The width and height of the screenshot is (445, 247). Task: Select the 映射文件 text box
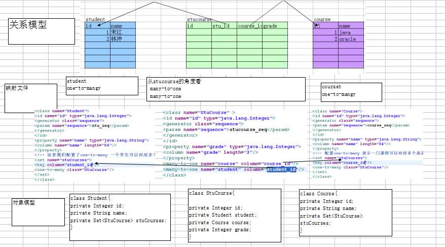[30, 98]
